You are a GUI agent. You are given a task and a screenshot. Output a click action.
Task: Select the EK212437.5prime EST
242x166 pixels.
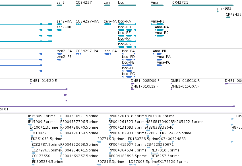click(x=161, y=136)
